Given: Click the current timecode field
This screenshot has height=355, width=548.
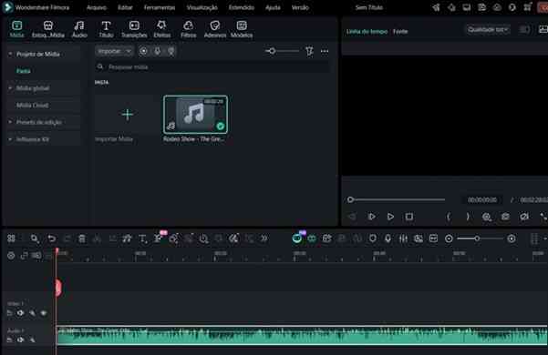Looking at the screenshot, I should pos(482,200).
